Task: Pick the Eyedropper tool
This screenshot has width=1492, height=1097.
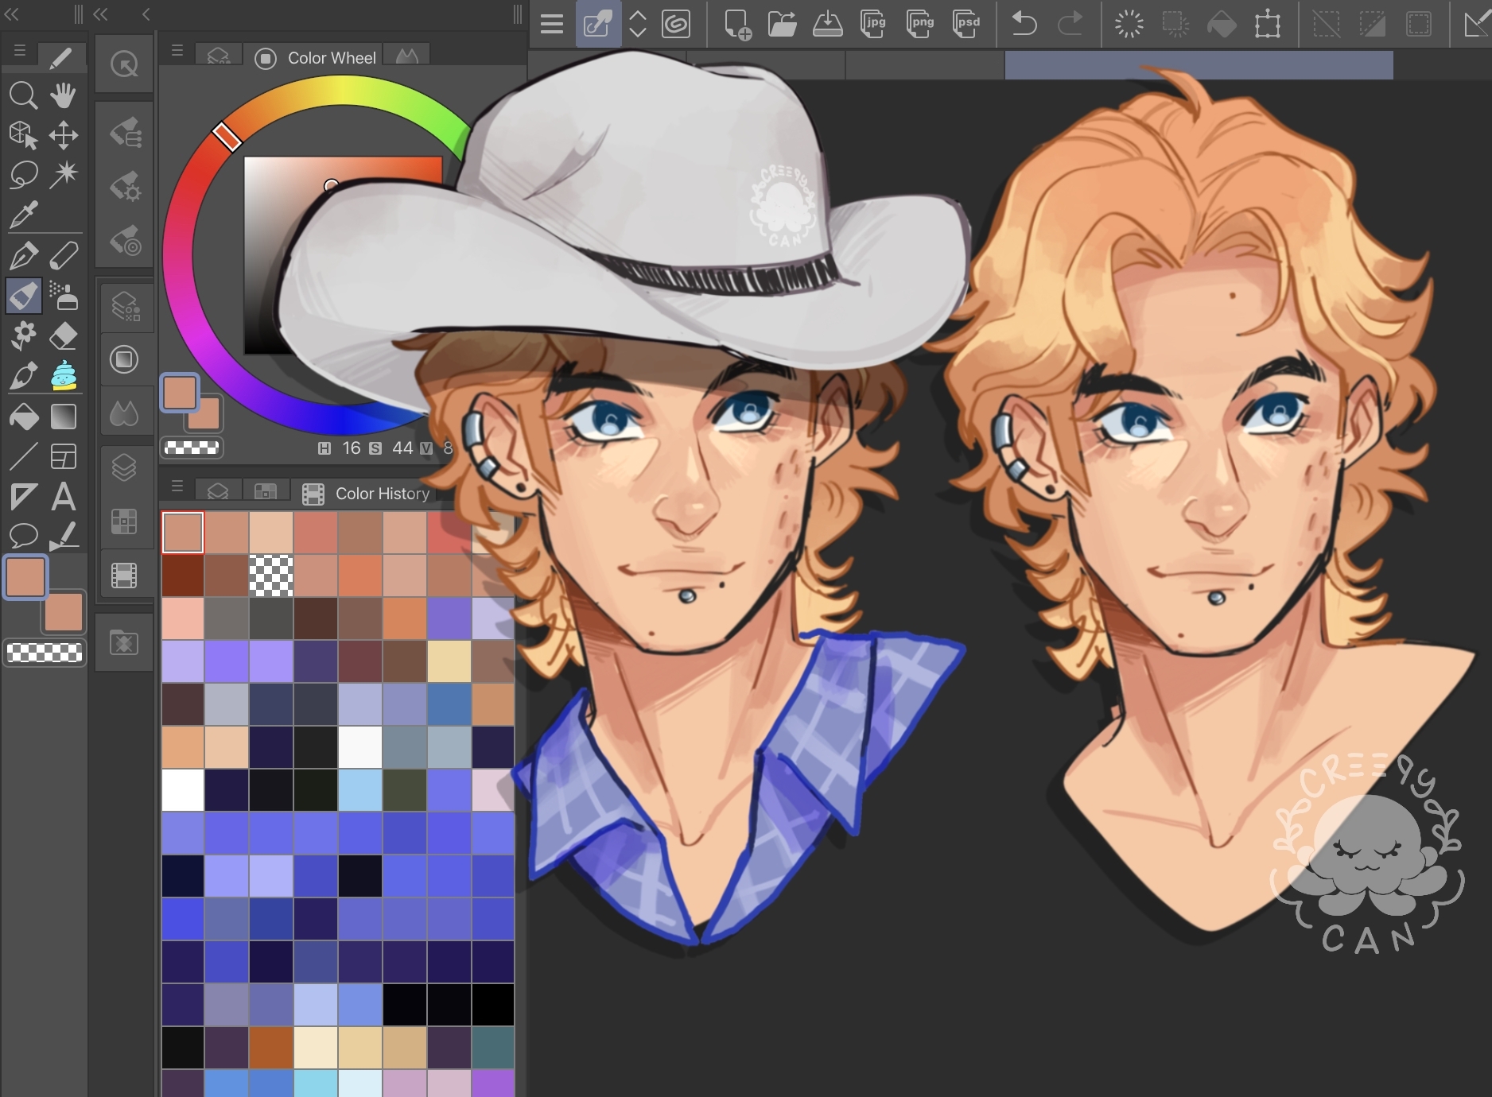Action: coord(23,215)
